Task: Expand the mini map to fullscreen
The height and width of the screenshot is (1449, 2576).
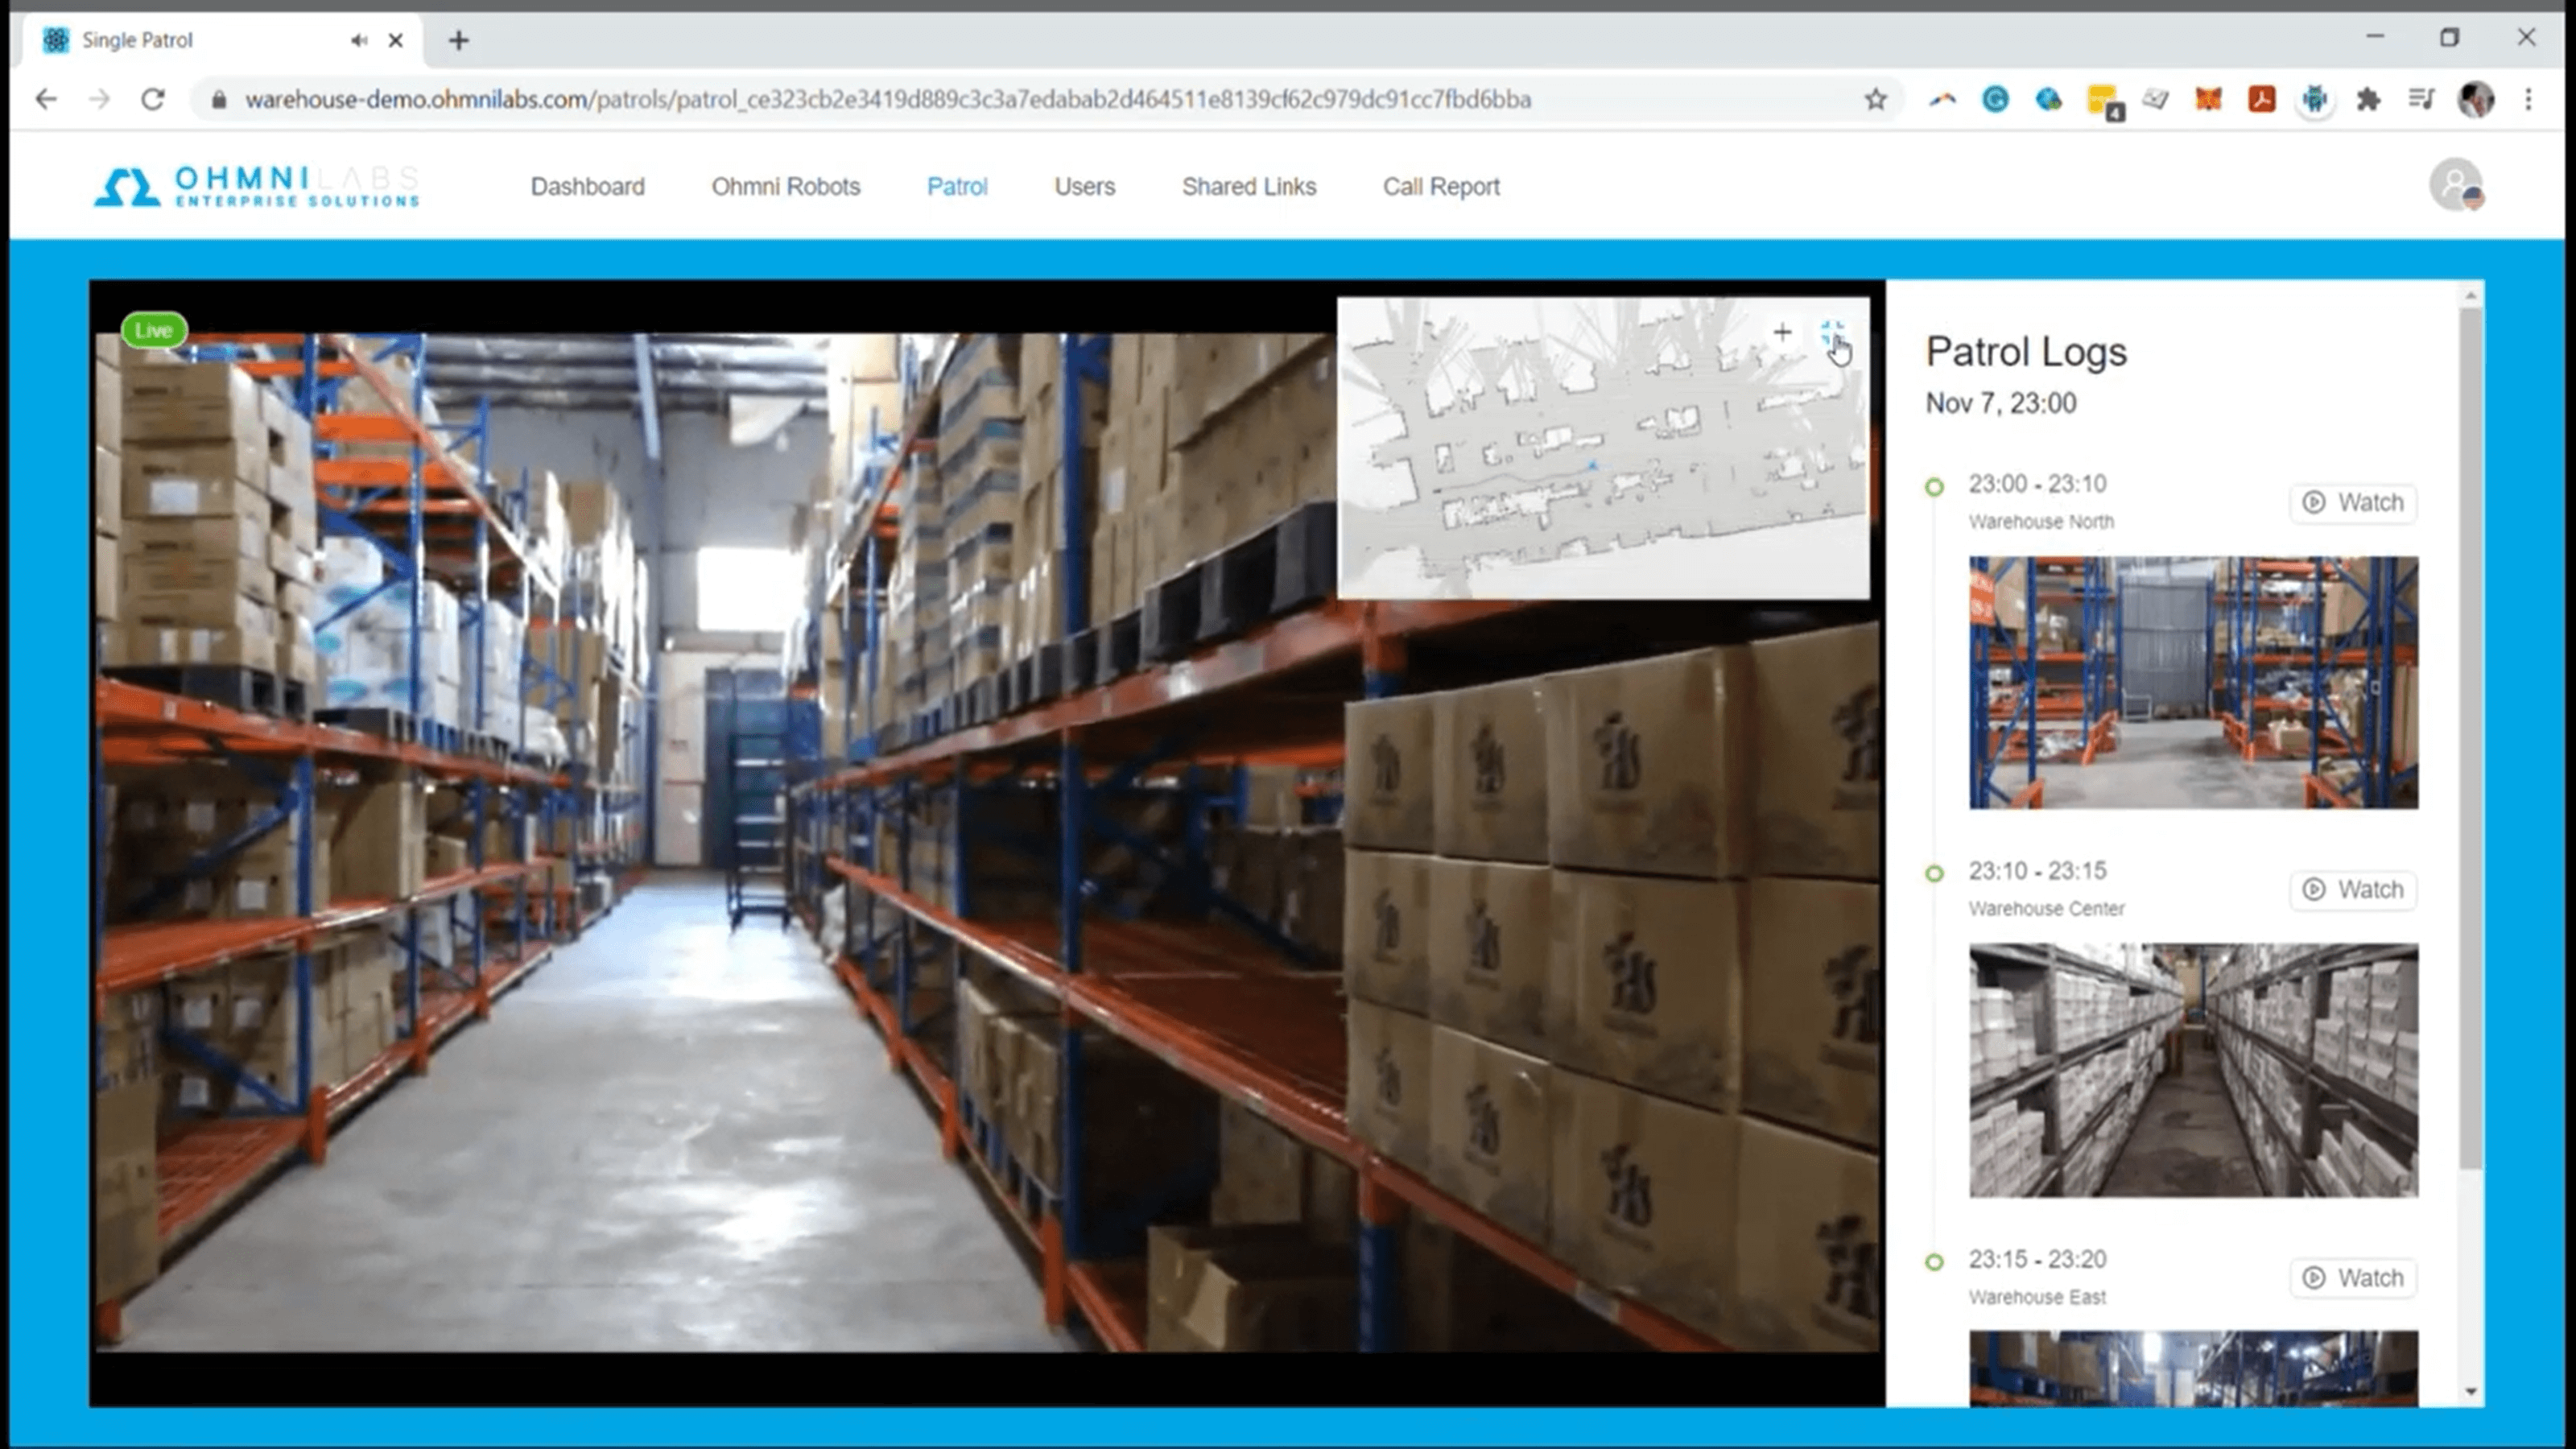Action: (1836, 333)
